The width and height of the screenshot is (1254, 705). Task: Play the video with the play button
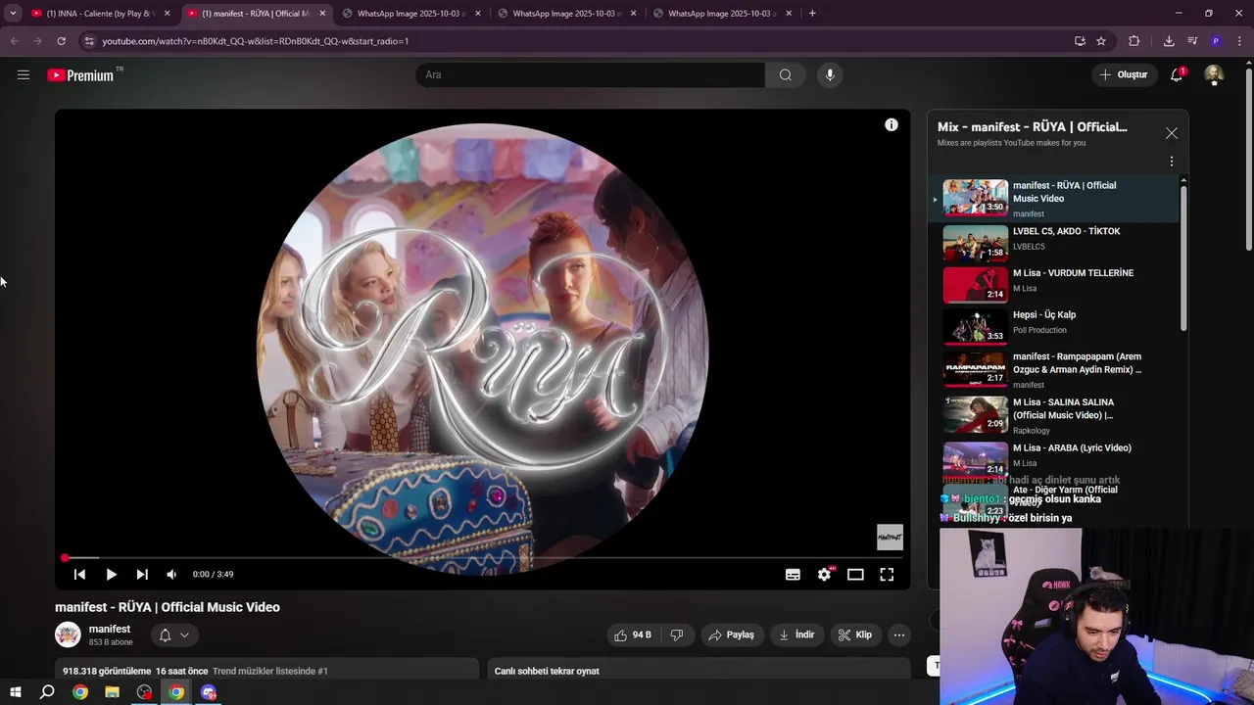pos(111,575)
